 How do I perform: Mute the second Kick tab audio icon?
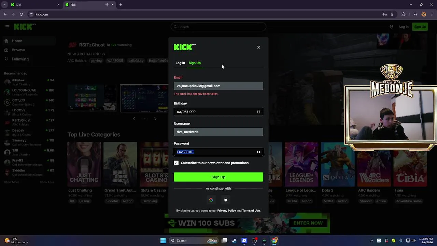click(107, 5)
